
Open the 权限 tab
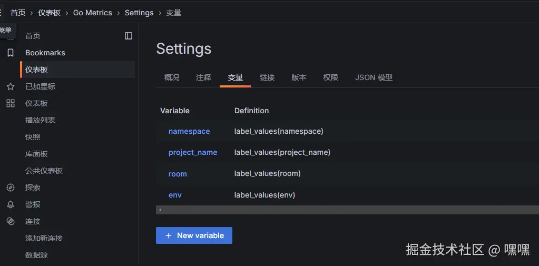point(330,77)
